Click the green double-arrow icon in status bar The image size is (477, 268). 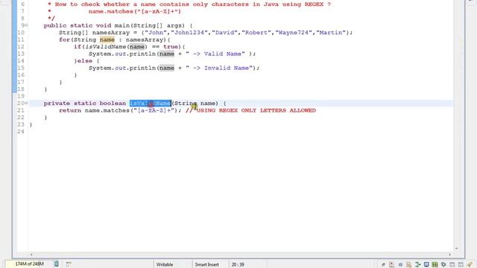417,264
